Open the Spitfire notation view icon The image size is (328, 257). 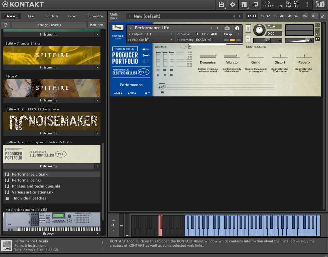(146, 61)
